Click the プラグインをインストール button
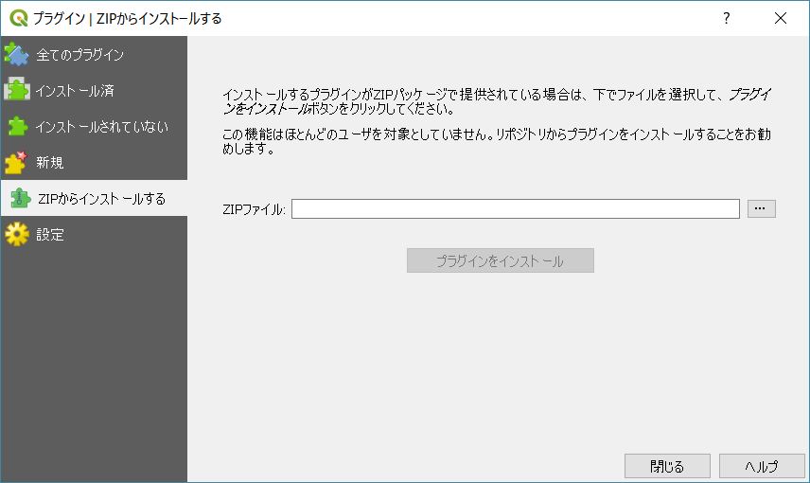This screenshot has height=483, width=810. click(x=500, y=260)
